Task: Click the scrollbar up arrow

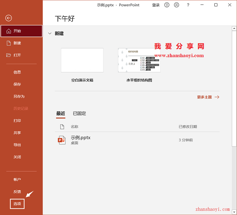Action: [x=234, y=28]
